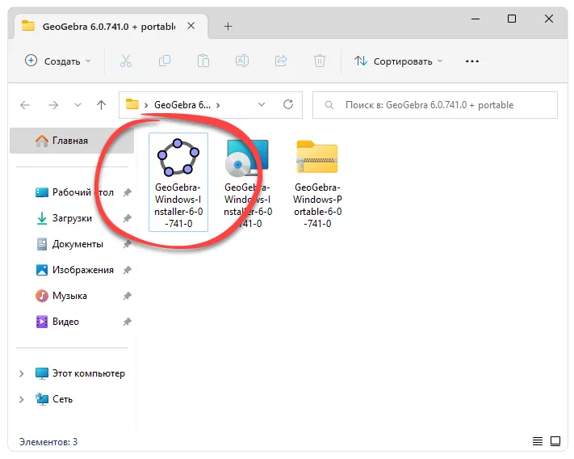Open the Сортировать dropdown
The height and width of the screenshot is (459, 574).
pos(398,61)
